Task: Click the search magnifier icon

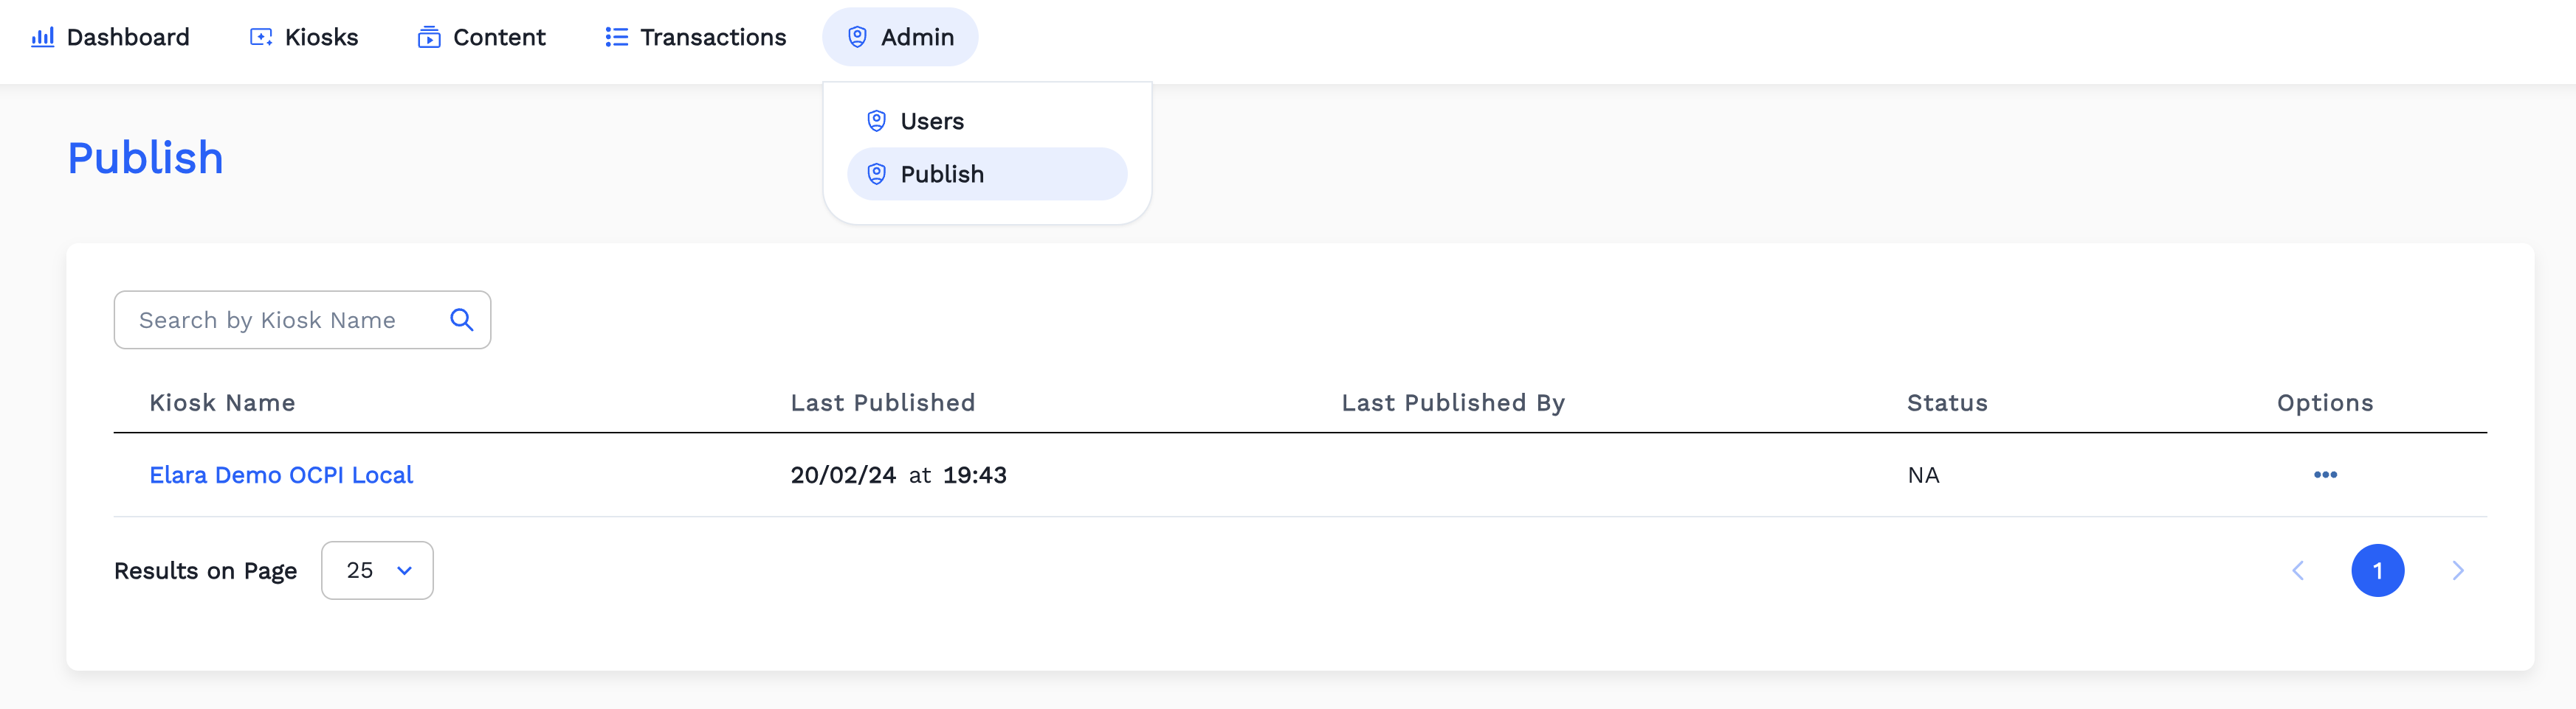Action: pyautogui.click(x=461, y=320)
